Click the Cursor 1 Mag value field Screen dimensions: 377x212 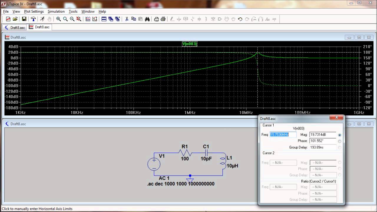pos(323,135)
